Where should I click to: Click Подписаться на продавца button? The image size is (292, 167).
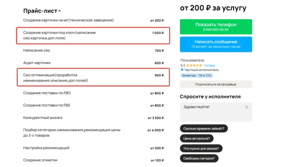pyautogui.click(x=216, y=84)
